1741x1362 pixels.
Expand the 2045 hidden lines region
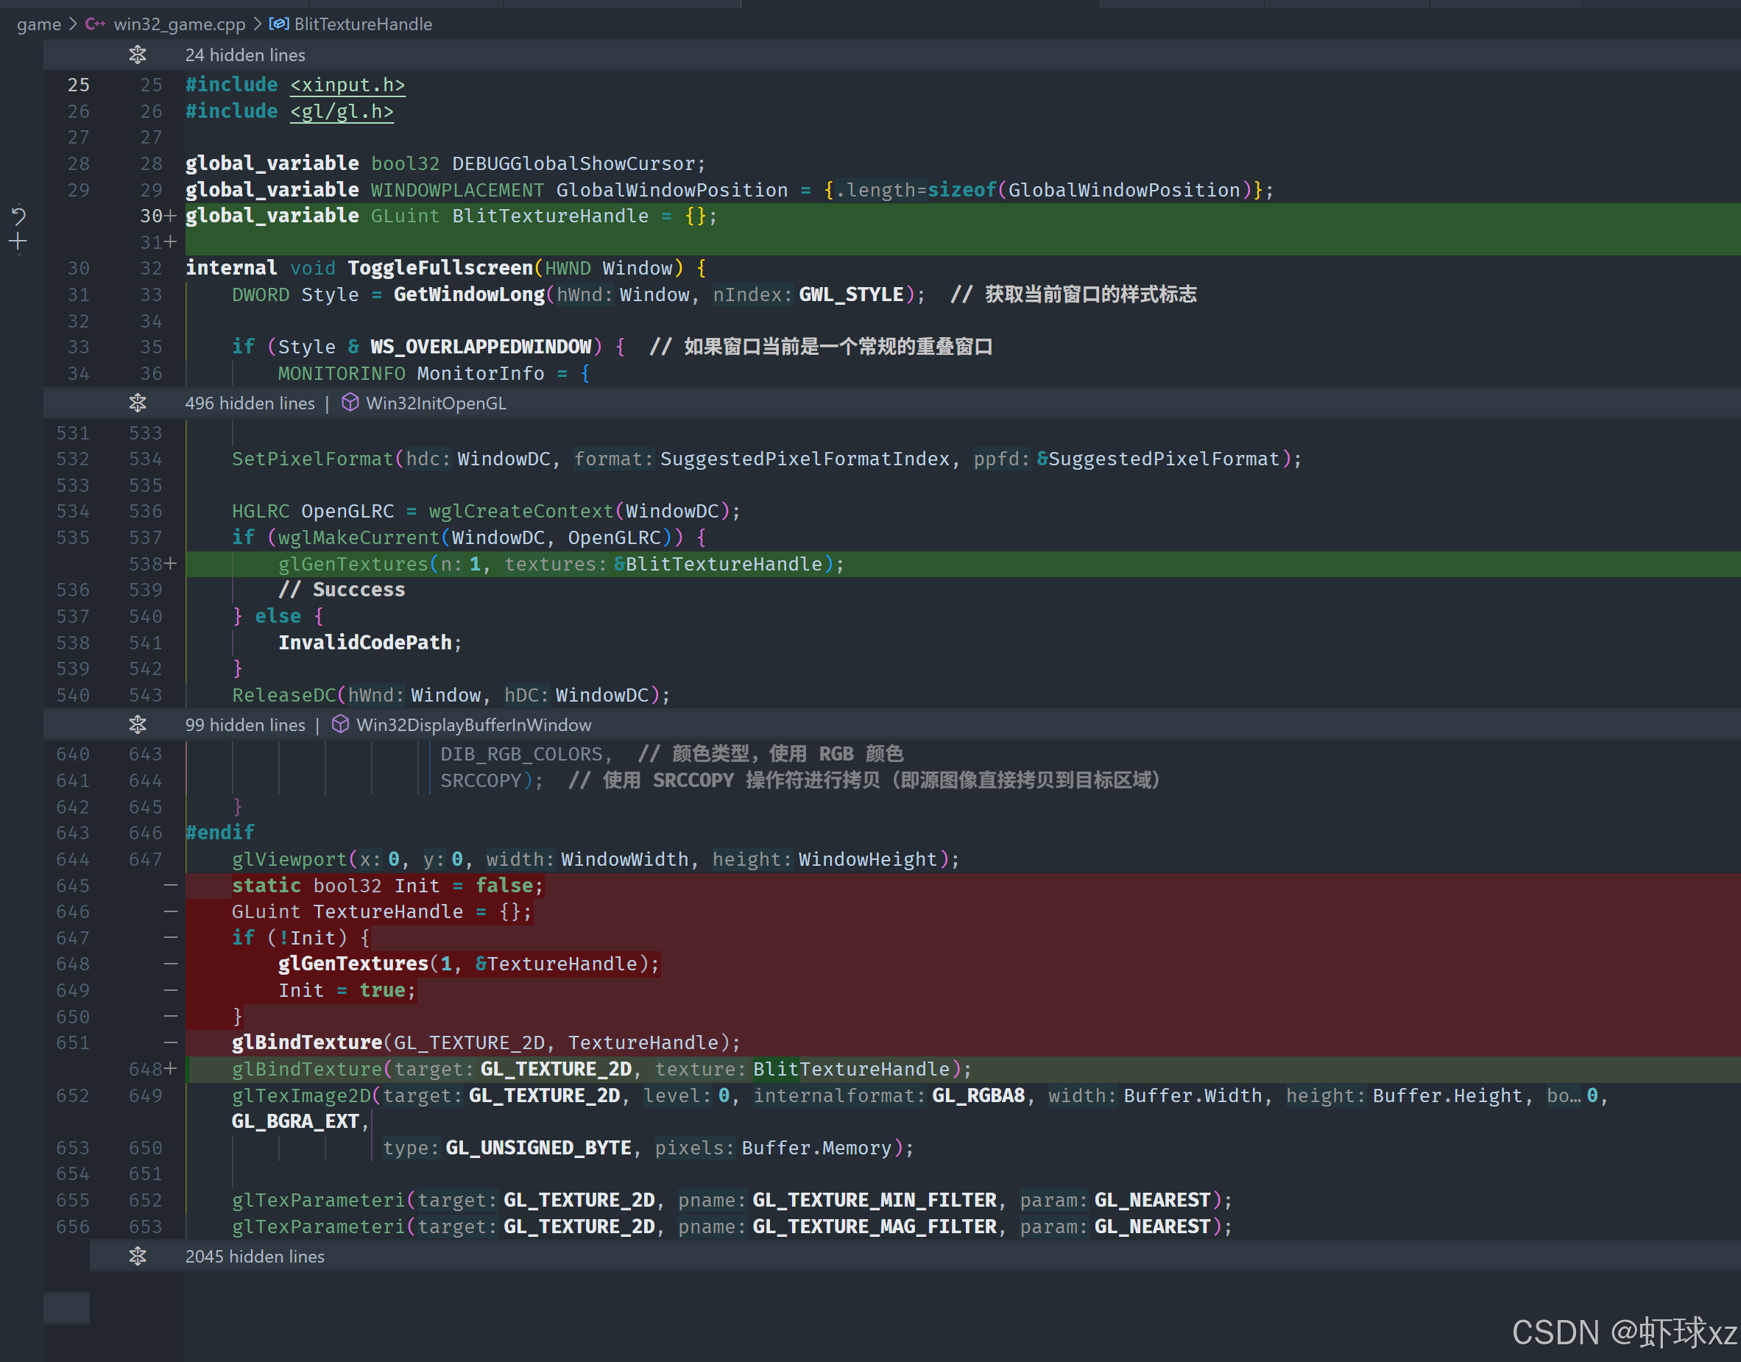[254, 1257]
